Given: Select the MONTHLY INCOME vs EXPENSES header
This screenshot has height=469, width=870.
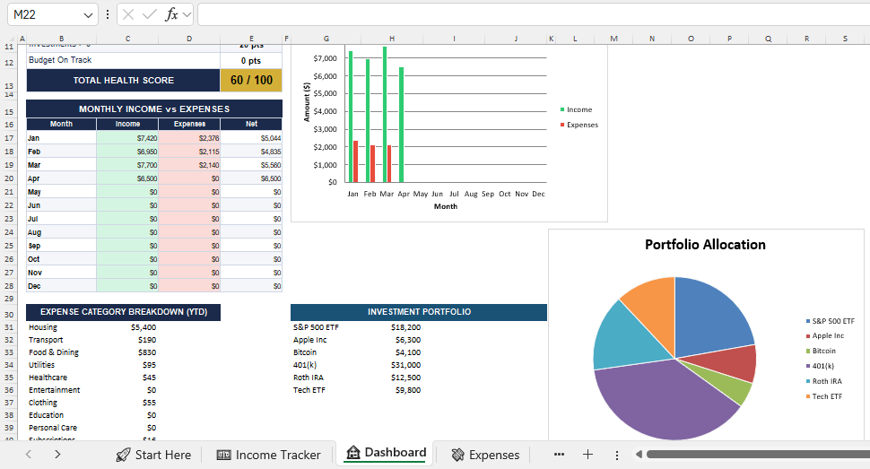Looking at the screenshot, I should pos(153,109).
